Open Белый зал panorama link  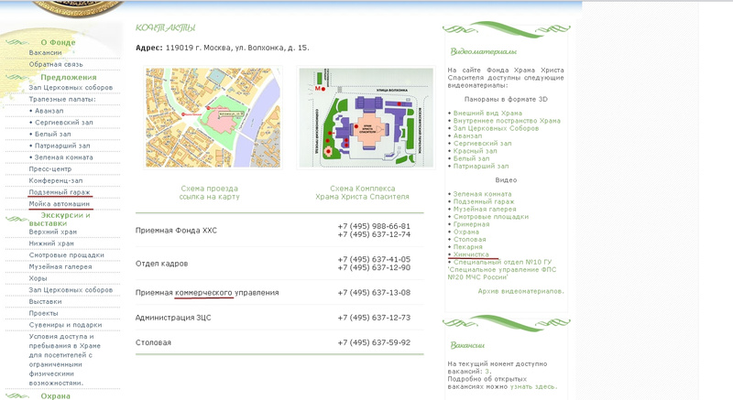point(471,158)
